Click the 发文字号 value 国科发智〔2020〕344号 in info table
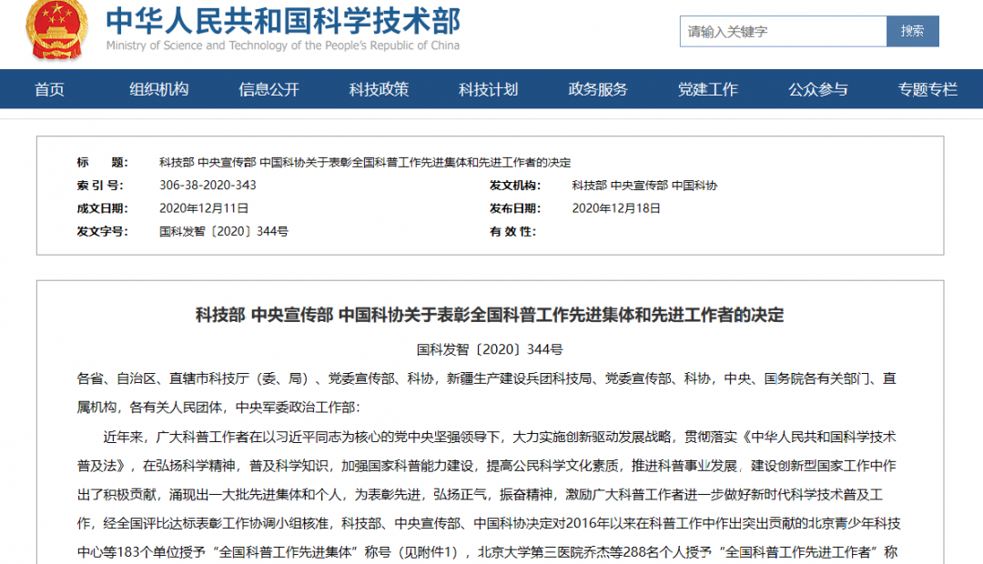Image resolution: width=983 pixels, height=564 pixels. point(224,232)
